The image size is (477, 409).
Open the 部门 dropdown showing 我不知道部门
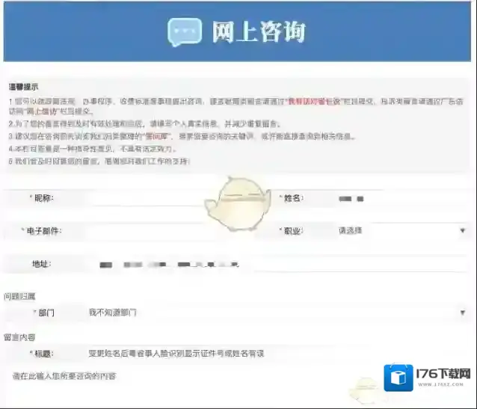[x=277, y=313]
